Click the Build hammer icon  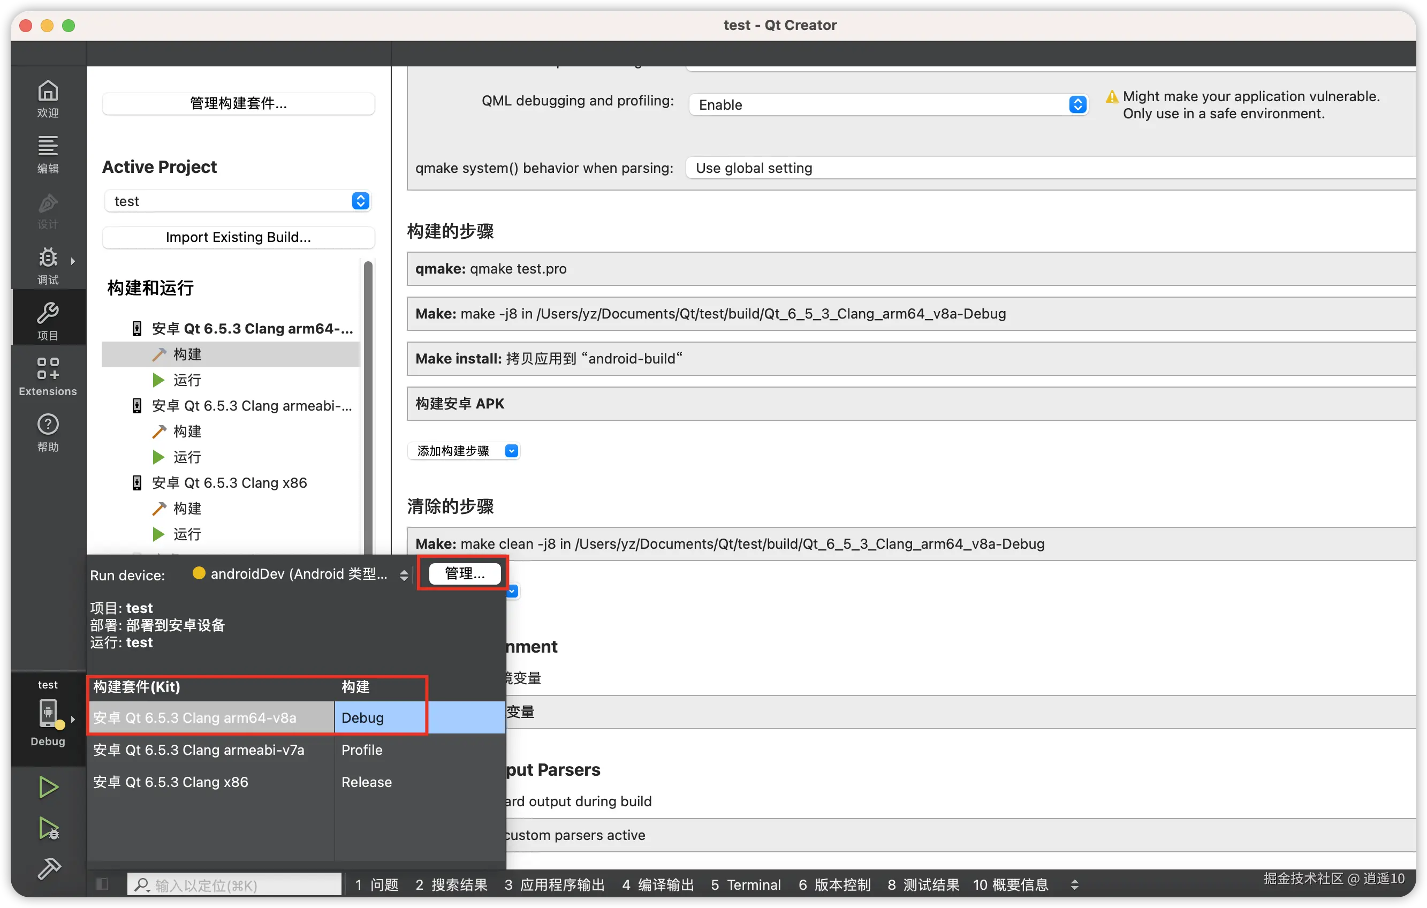48,868
